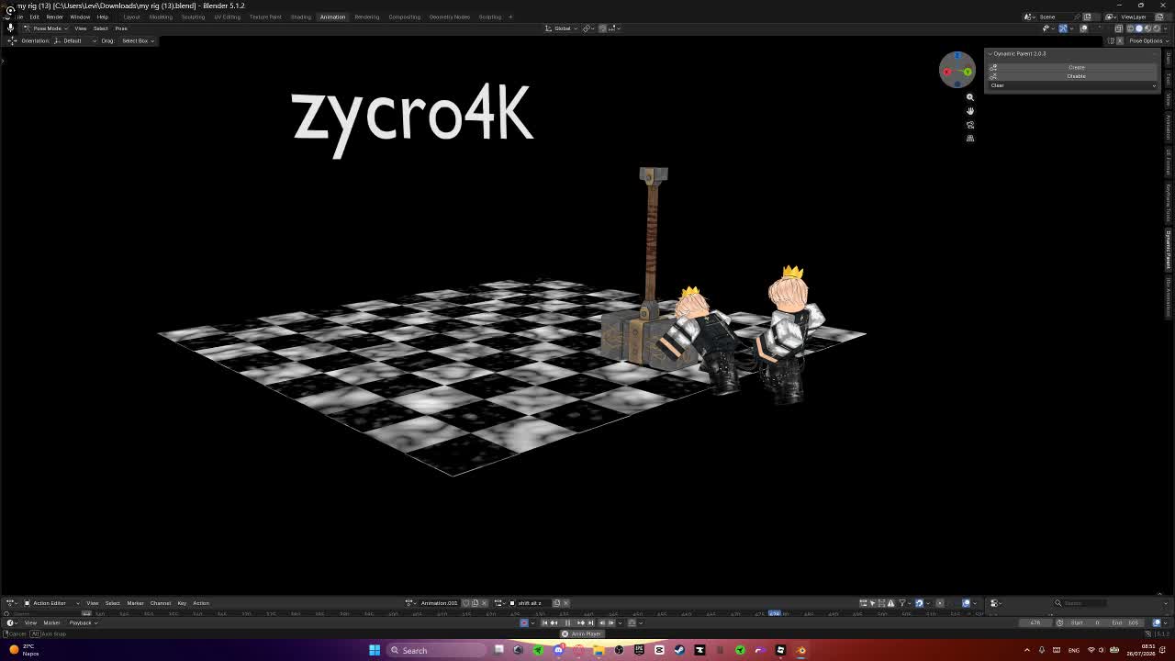
Task: Click the Disable button in Dynamic Parent
Action: 1077,76
